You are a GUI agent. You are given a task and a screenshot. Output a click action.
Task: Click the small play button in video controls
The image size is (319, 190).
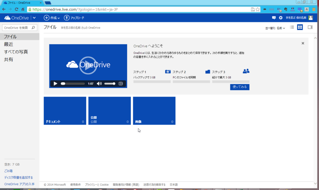pos(55,83)
